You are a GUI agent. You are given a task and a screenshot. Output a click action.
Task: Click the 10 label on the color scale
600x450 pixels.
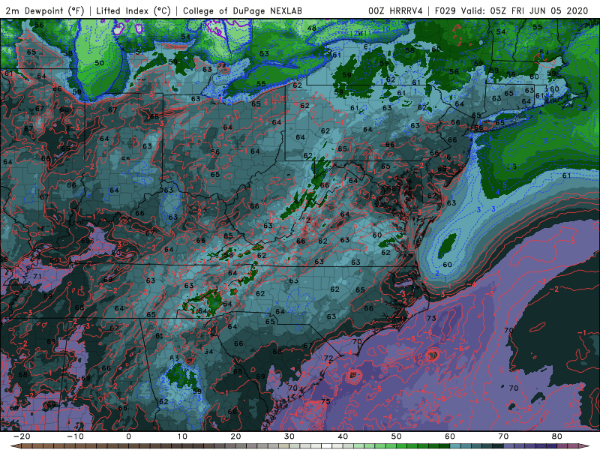tap(182, 436)
